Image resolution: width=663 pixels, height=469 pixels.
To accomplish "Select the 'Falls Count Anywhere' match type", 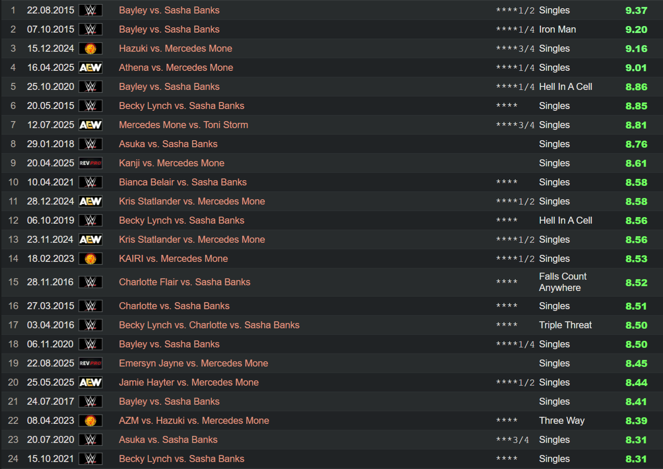I will pyautogui.click(x=563, y=282).
